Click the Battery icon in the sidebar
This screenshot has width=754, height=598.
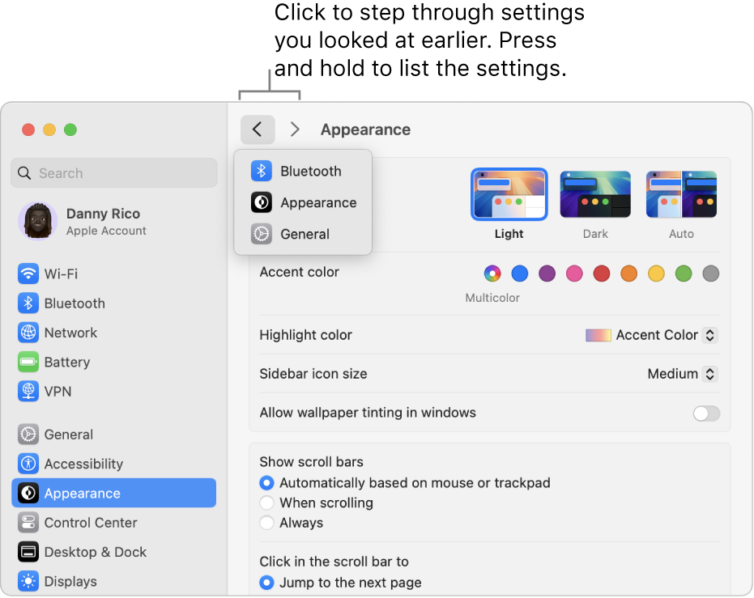[28, 363]
